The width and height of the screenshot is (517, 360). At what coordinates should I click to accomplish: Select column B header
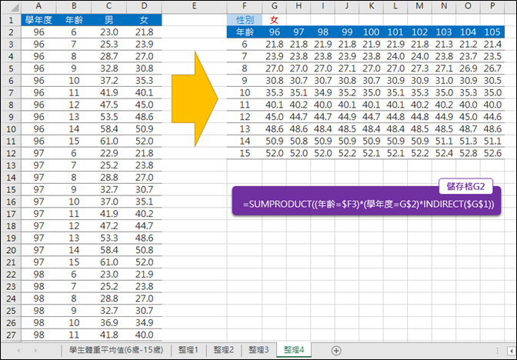click(x=74, y=6)
